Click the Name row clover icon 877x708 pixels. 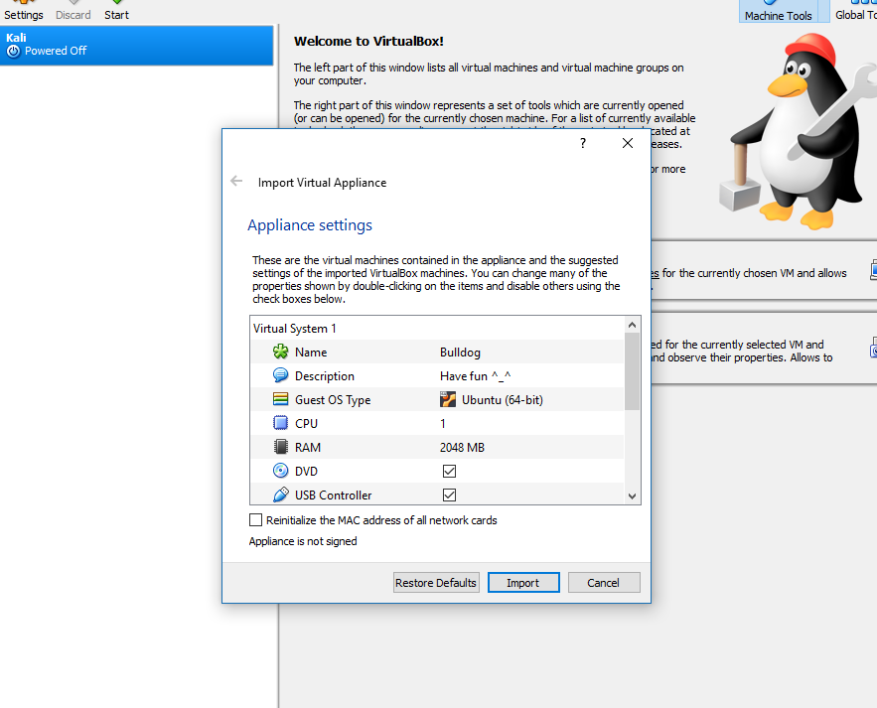280,352
